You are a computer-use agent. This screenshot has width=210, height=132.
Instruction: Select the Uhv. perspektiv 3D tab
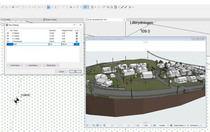[97, 19]
